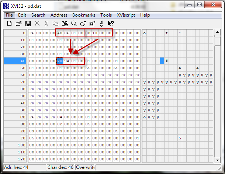Image resolution: width=225 pixels, height=174 pixels.
Task: Select hex byte 88 in row 0
Action: point(88,33)
